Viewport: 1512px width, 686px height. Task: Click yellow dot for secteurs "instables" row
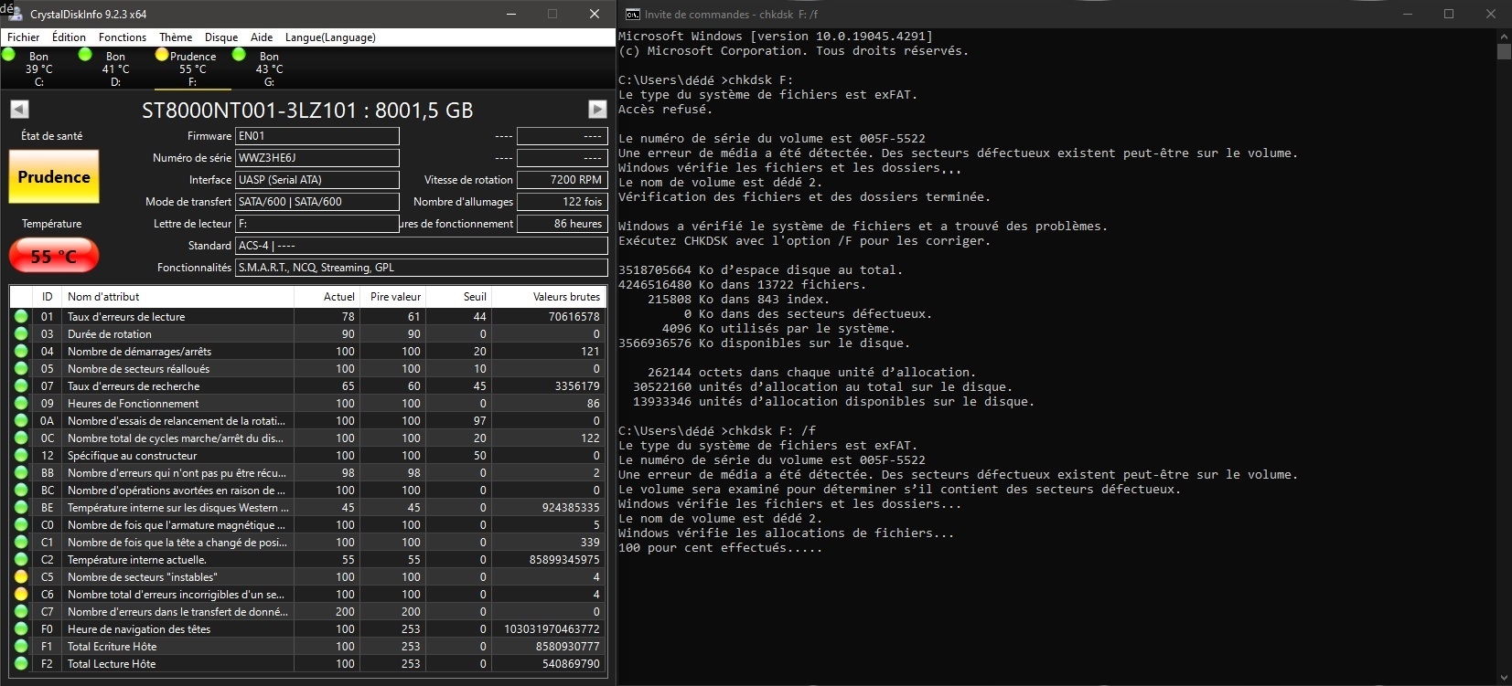[21, 577]
